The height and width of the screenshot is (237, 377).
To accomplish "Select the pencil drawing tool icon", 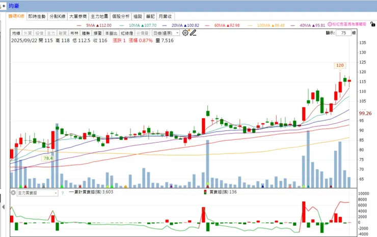I will [193, 33].
